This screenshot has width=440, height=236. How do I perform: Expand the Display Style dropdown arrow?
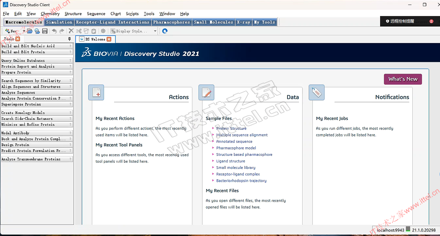(155, 31)
